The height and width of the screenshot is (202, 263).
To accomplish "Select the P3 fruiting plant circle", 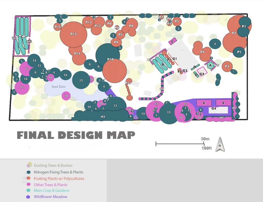I will [x=227, y=66].
